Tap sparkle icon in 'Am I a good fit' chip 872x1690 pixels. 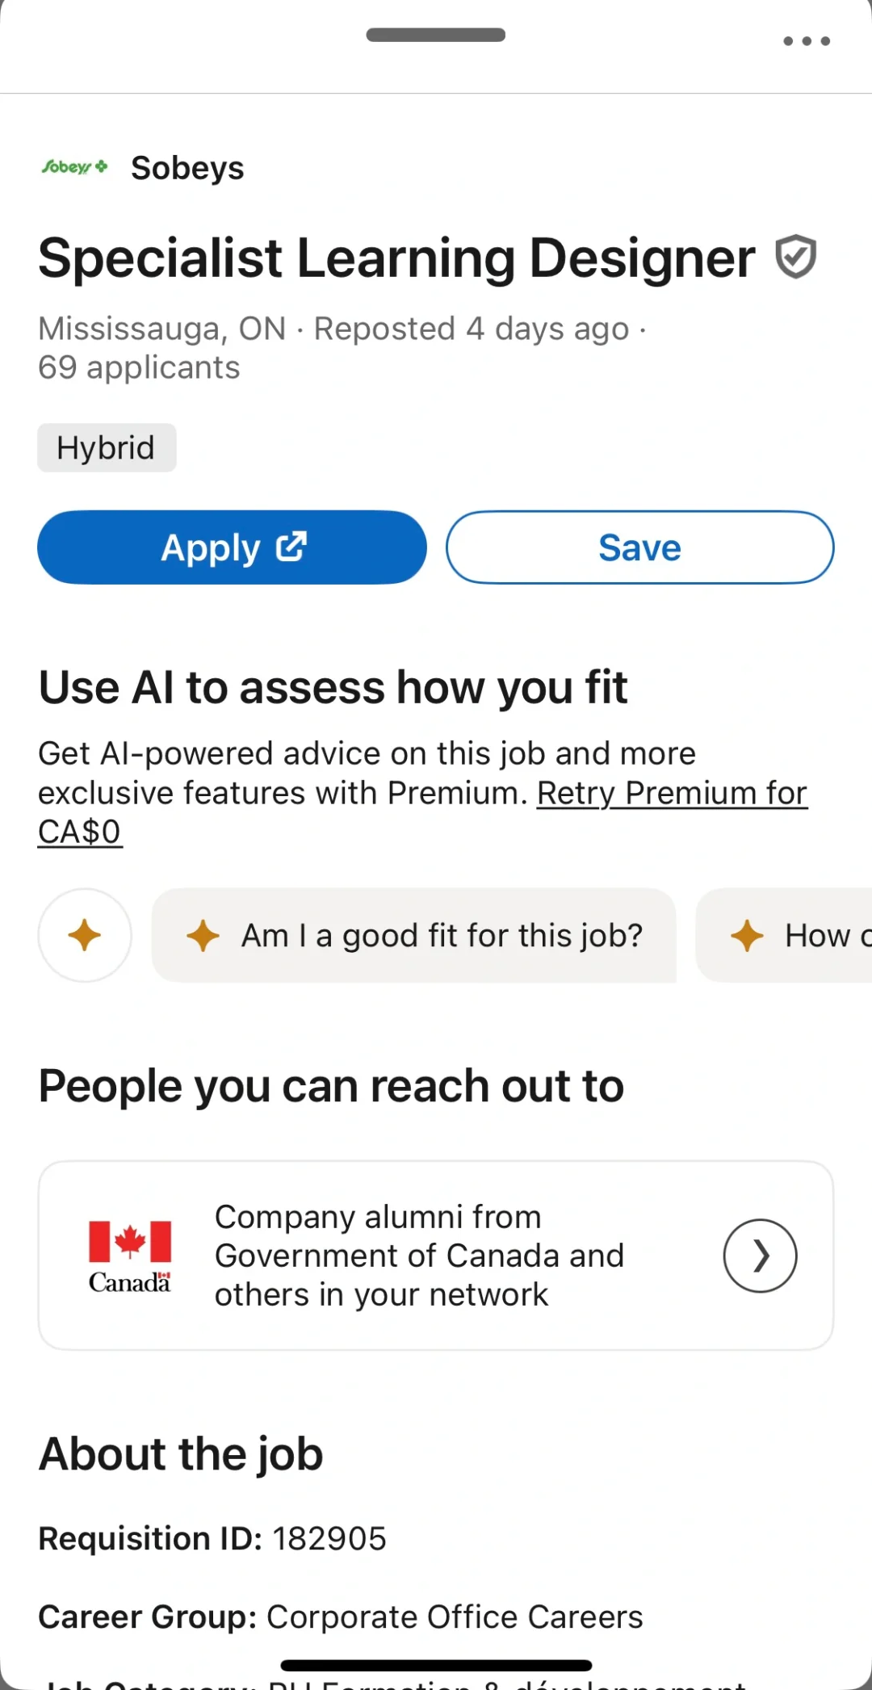pyautogui.click(x=203, y=936)
